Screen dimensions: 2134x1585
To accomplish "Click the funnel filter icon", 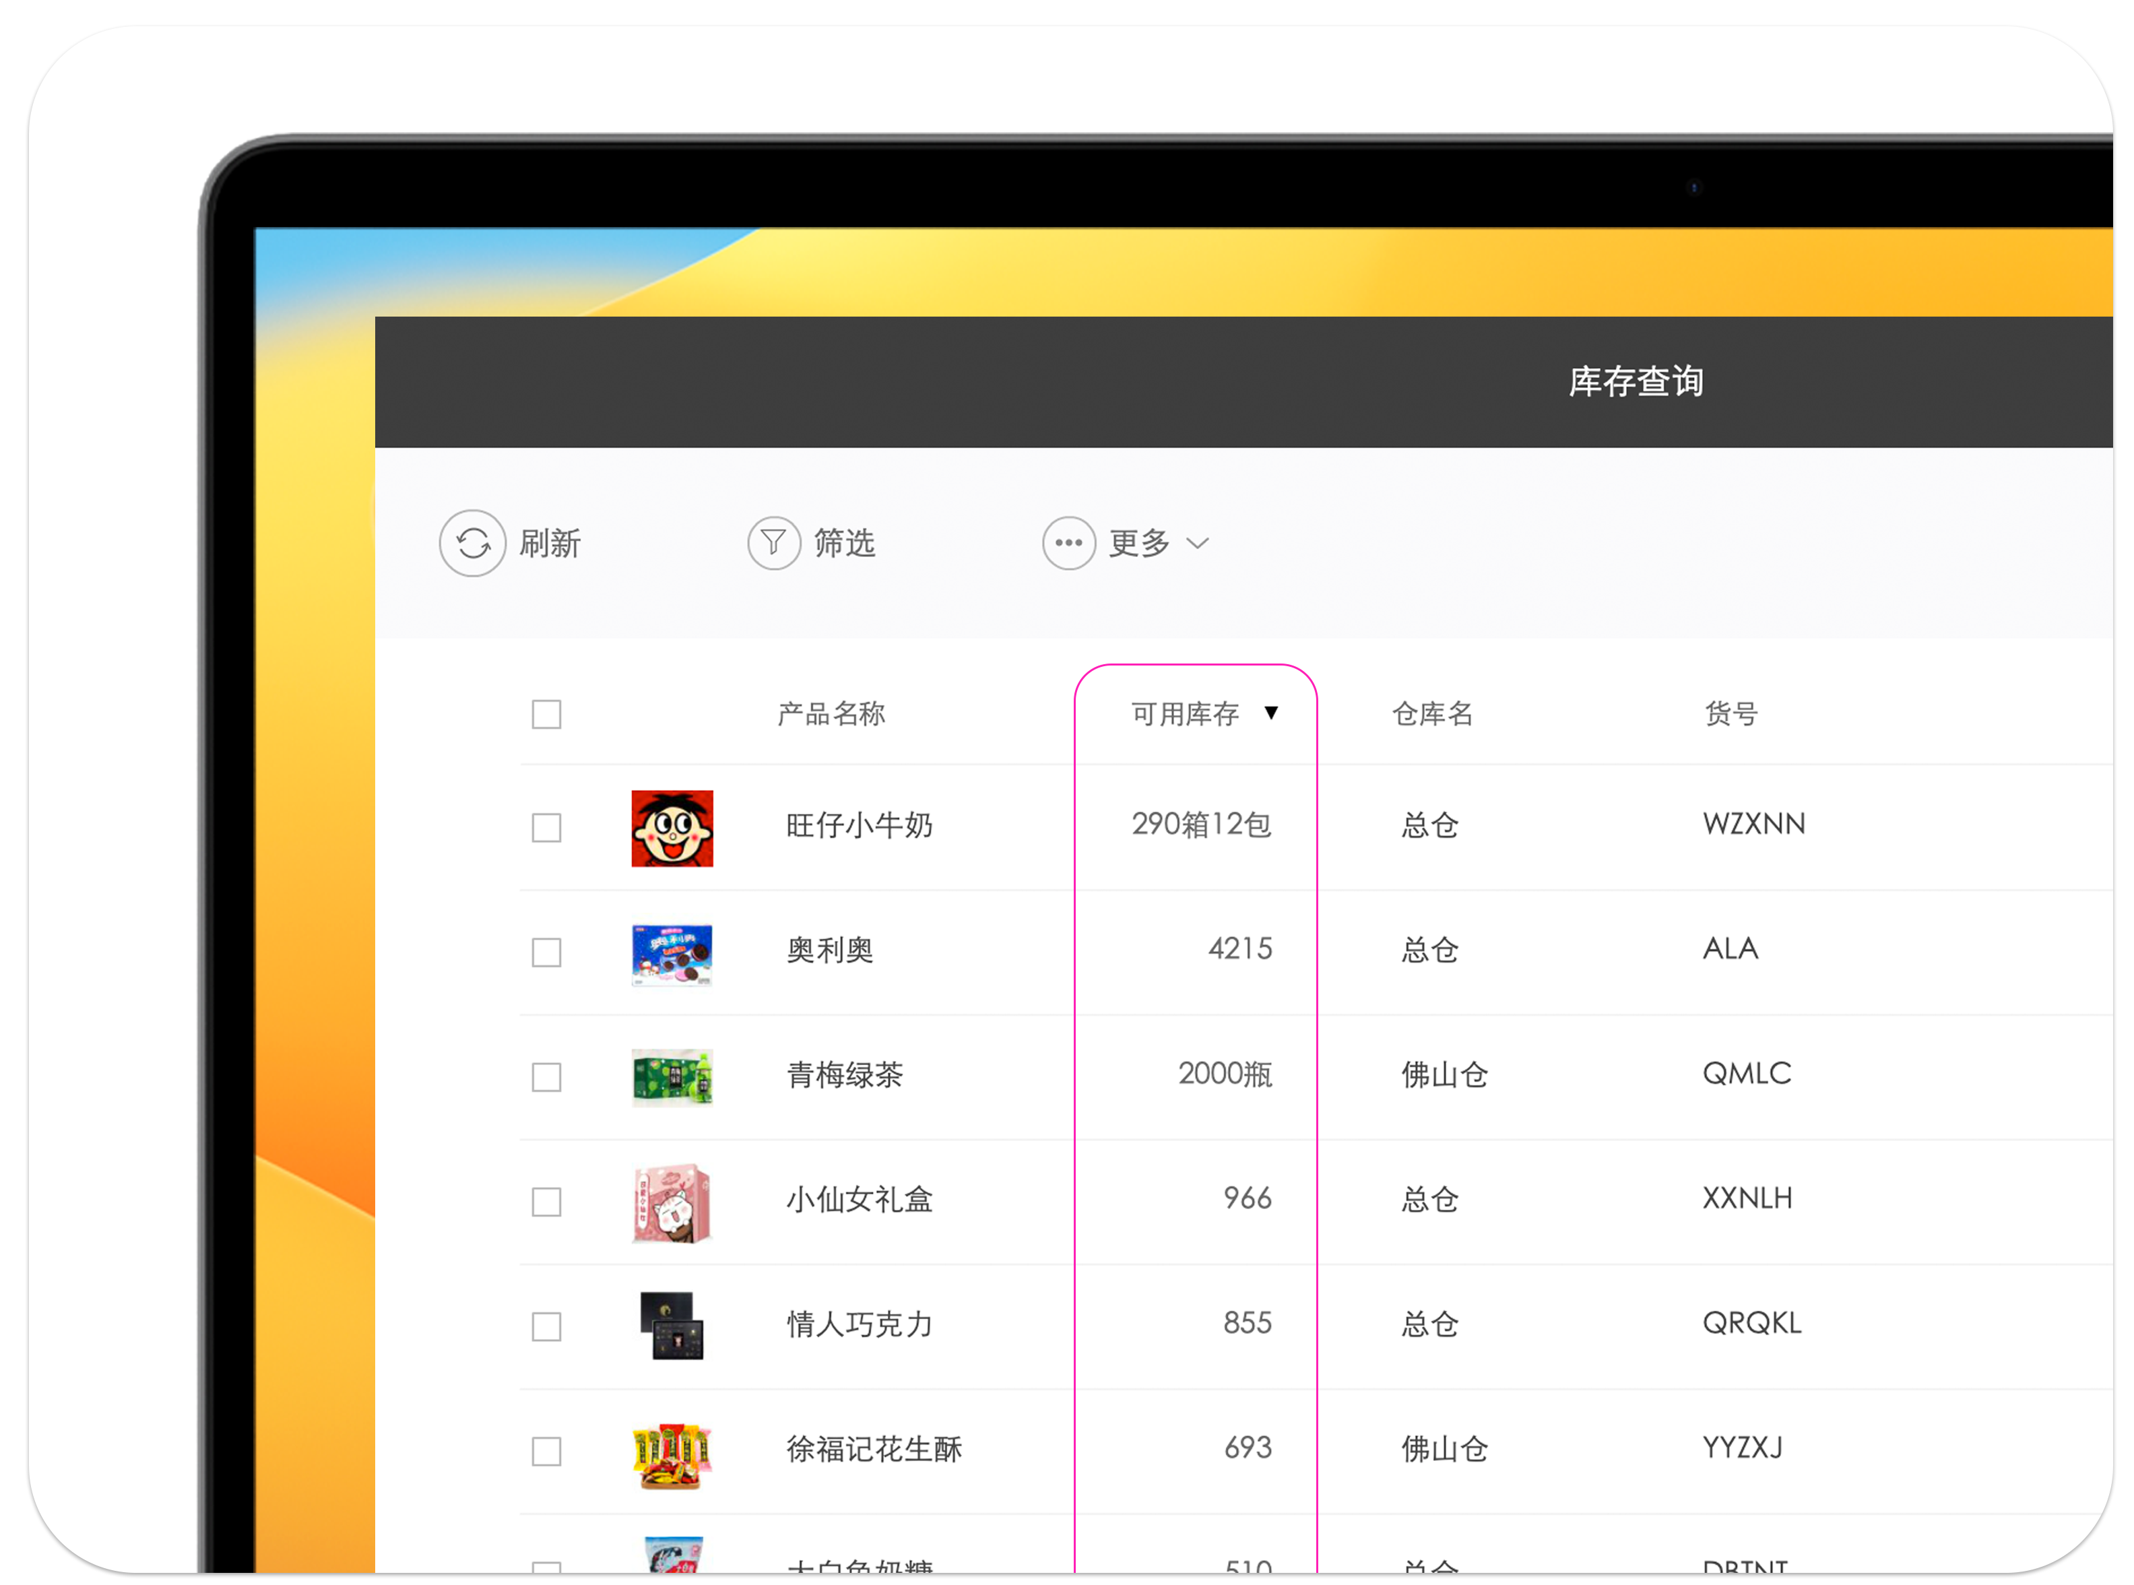I will click(773, 543).
